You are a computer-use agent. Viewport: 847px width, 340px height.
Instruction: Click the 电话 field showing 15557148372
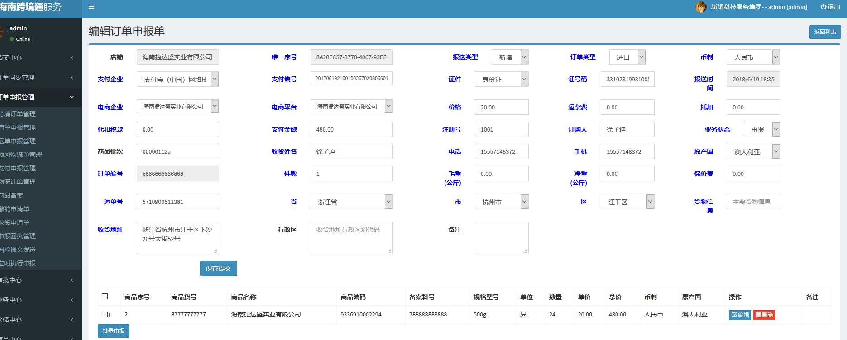[502, 151]
